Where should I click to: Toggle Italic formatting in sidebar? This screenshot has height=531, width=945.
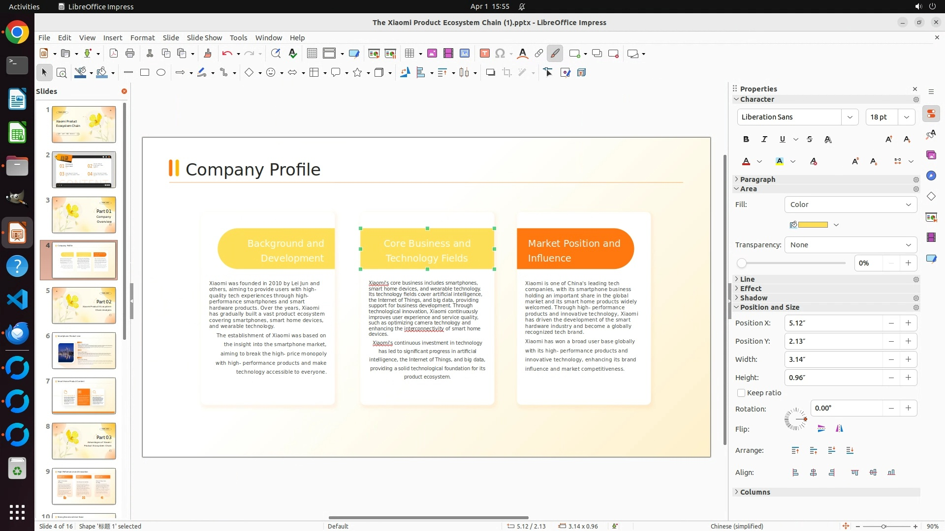(764, 139)
